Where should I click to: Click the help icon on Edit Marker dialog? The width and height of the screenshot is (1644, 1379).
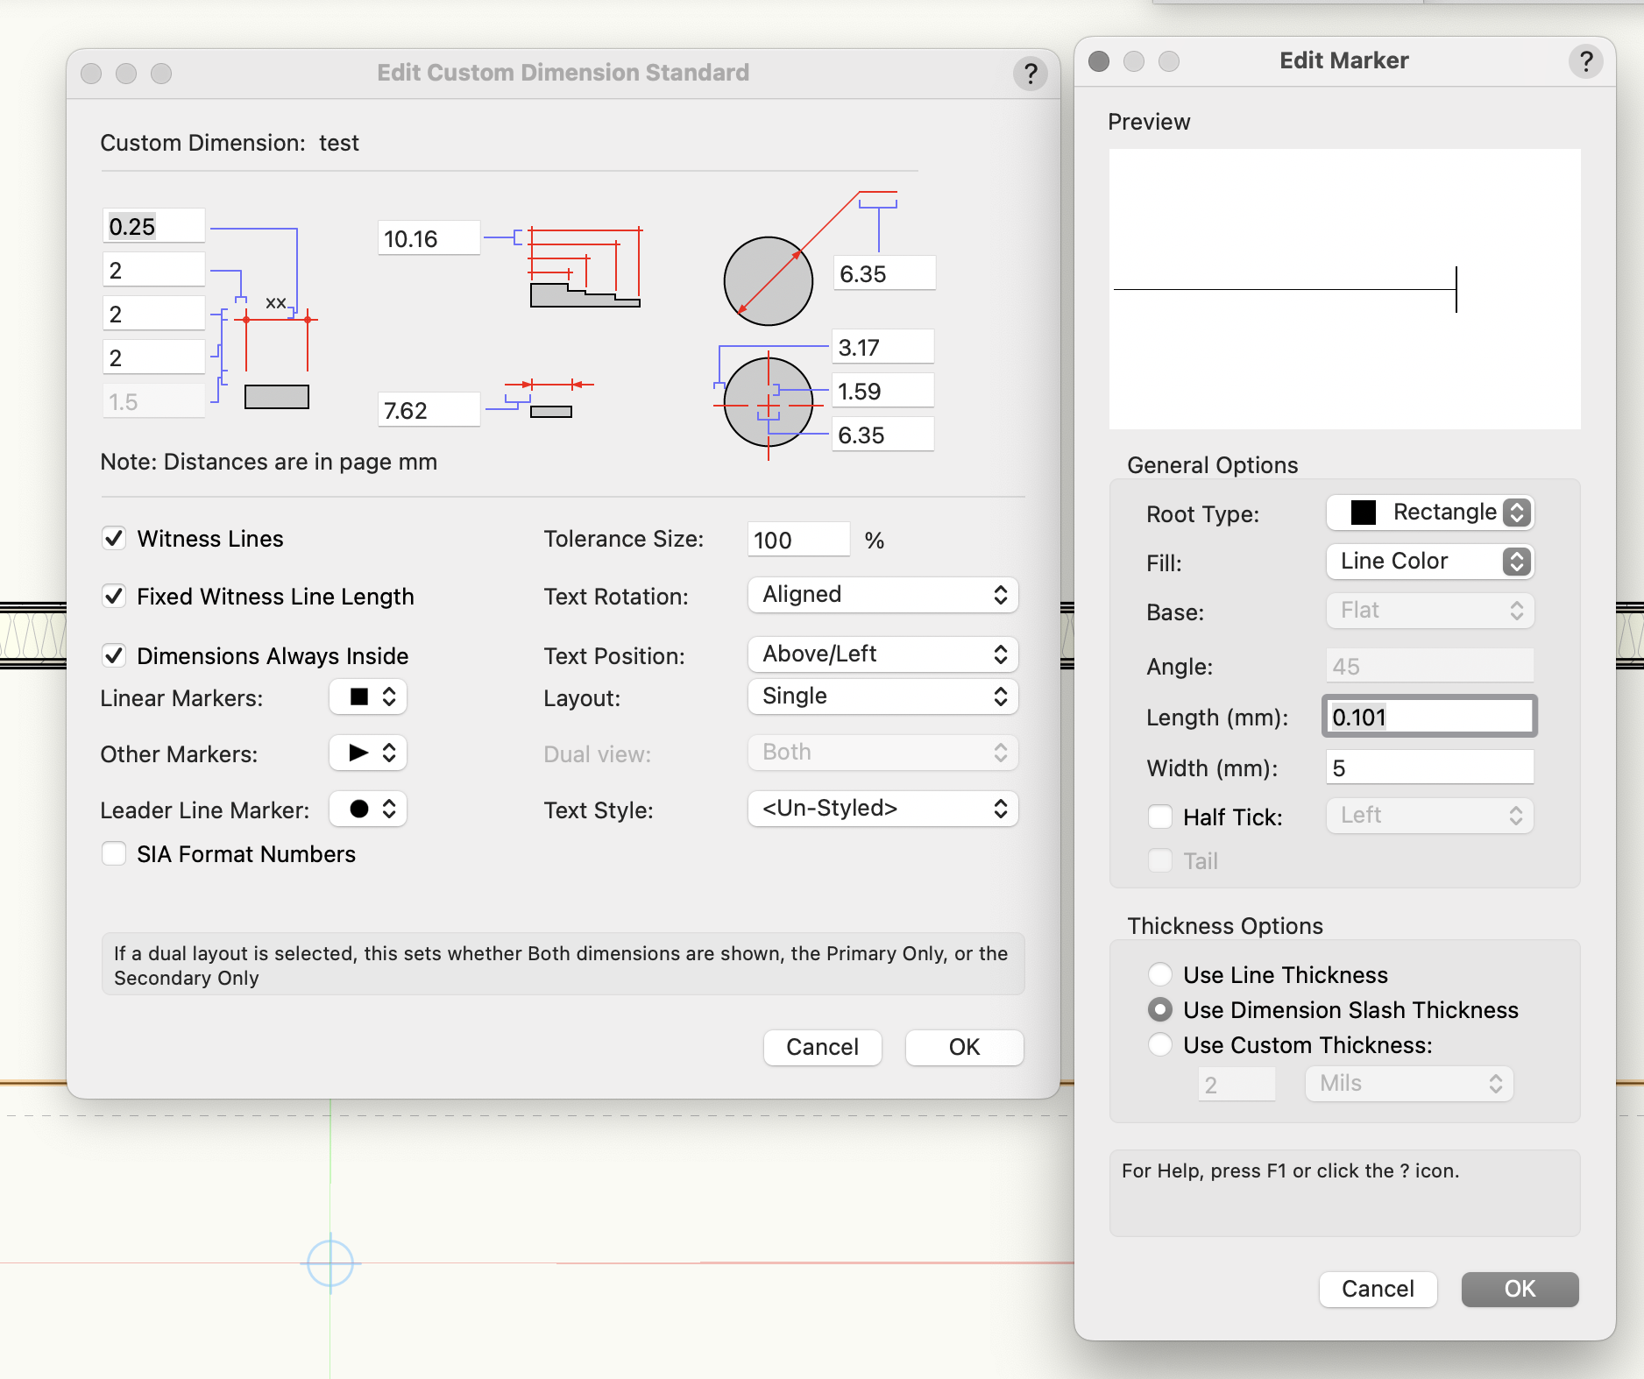tap(1585, 60)
